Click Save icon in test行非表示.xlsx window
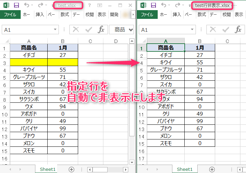This screenshot has width=246, height=173. pos(153,5)
